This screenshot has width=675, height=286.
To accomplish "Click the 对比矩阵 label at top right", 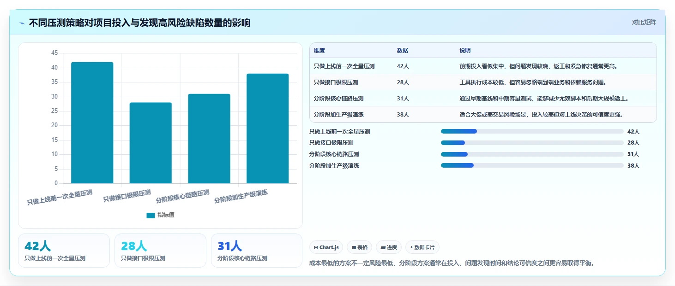I will click(x=644, y=22).
